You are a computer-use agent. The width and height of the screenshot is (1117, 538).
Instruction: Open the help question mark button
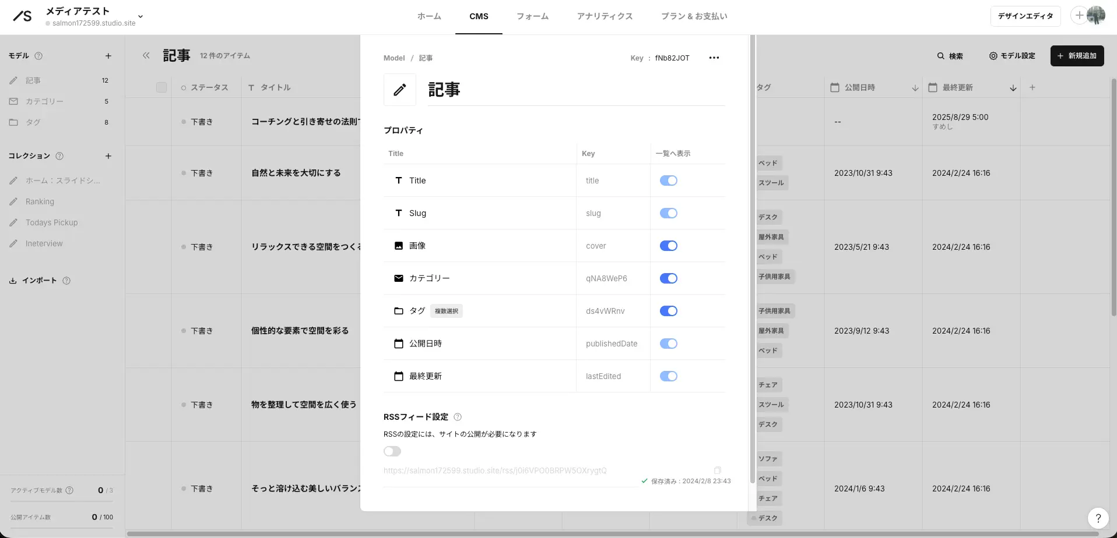(1098, 518)
